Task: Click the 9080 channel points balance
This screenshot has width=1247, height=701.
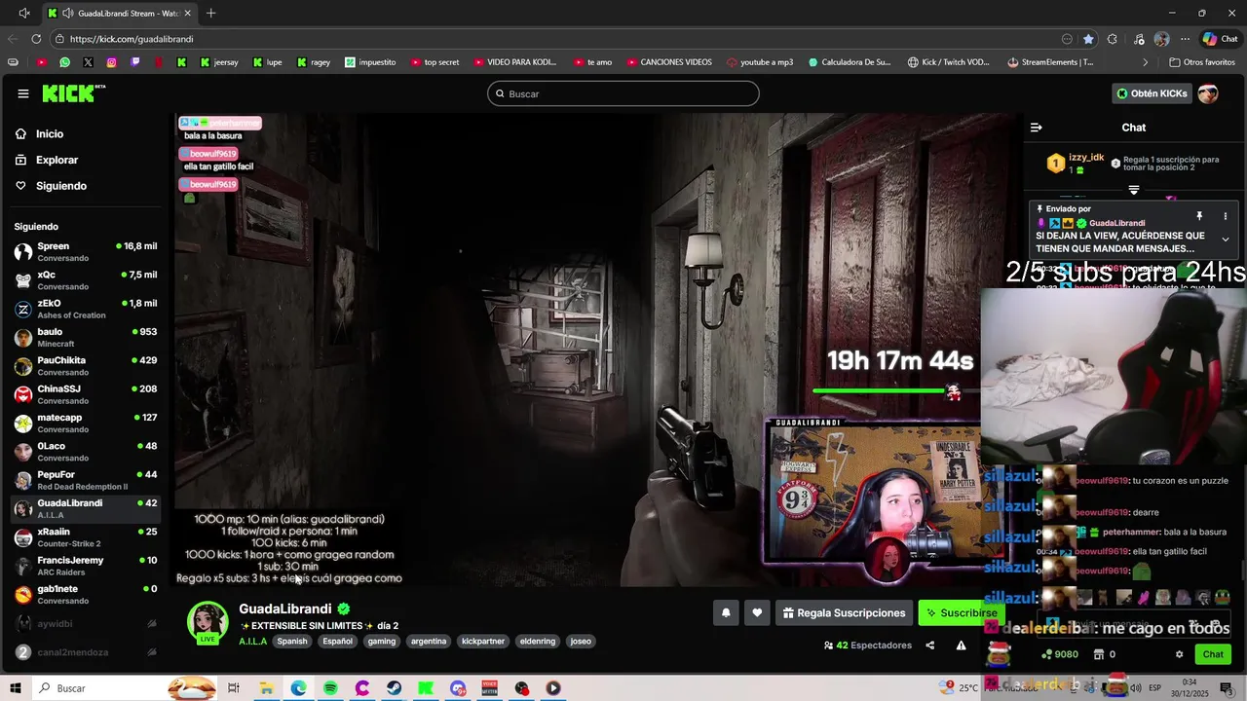Action: coord(1059,654)
